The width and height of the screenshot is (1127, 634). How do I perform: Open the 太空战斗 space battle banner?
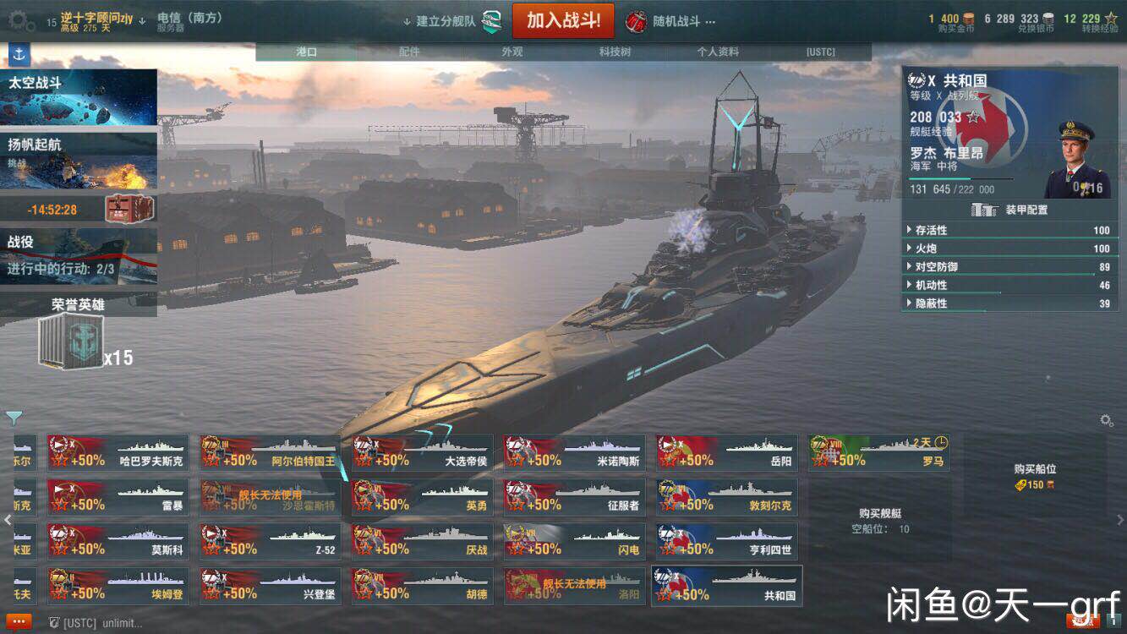[x=79, y=97]
